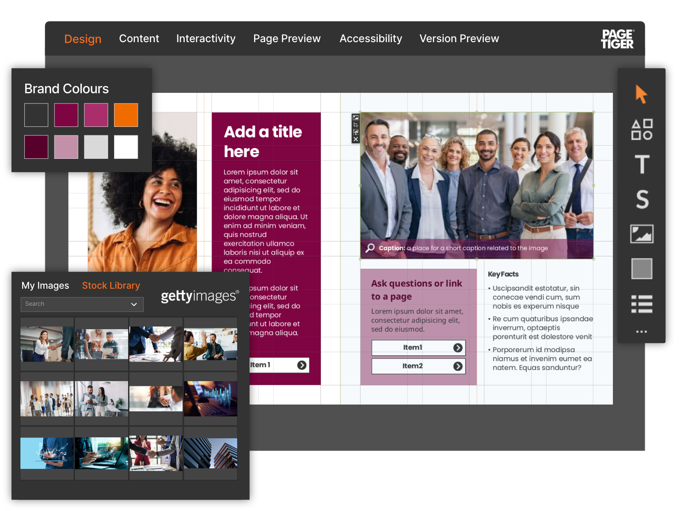Image resolution: width=681 pixels, height=511 pixels.
Task: Click the arrow icon on Item2 button
Action: [x=458, y=366]
